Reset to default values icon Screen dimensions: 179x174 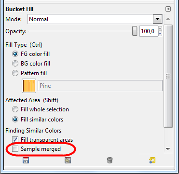tap(152, 161)
